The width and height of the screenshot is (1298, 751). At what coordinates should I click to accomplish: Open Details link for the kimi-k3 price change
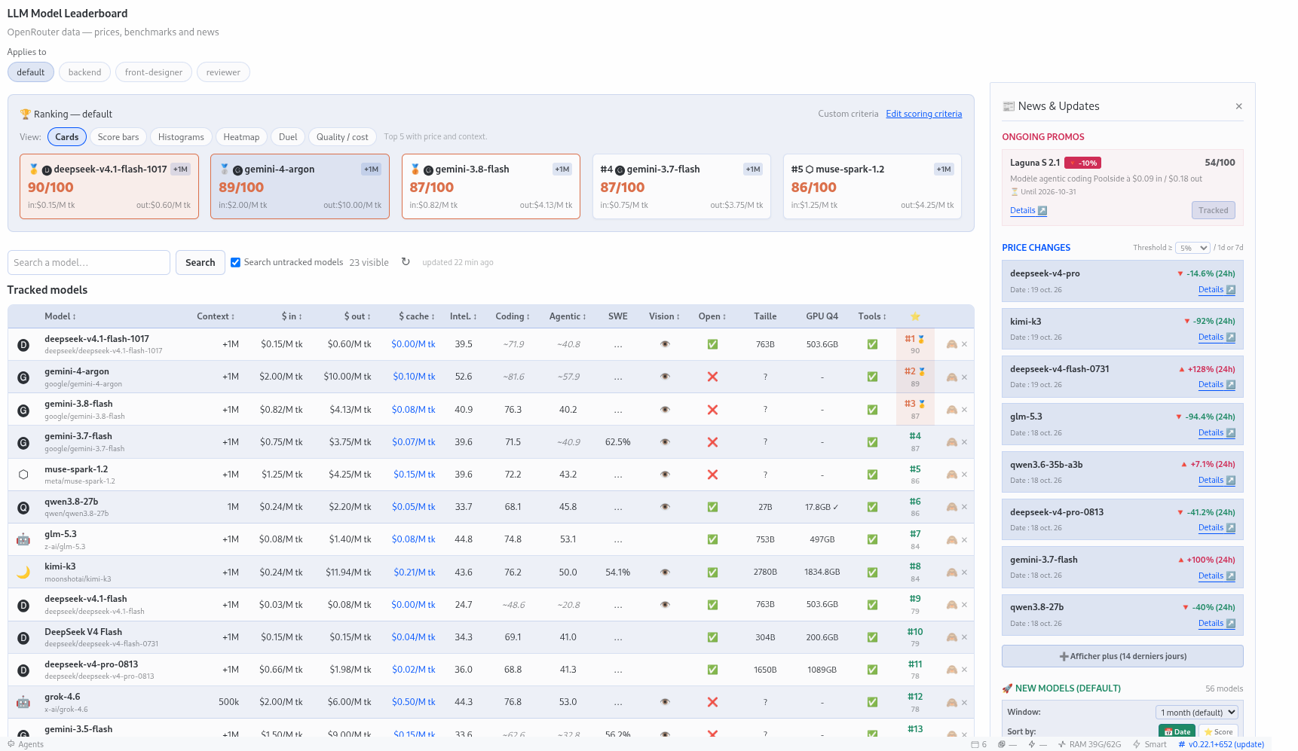[x=1217, y=337]
